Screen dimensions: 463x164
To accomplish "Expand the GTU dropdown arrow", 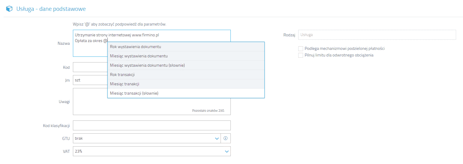I will [x=217, y=138].
